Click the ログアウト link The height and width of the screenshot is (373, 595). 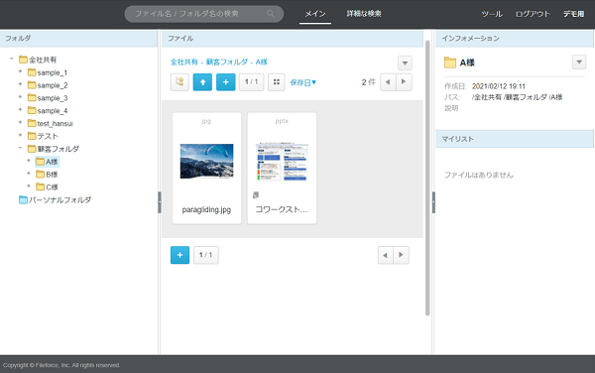[533, 14]
